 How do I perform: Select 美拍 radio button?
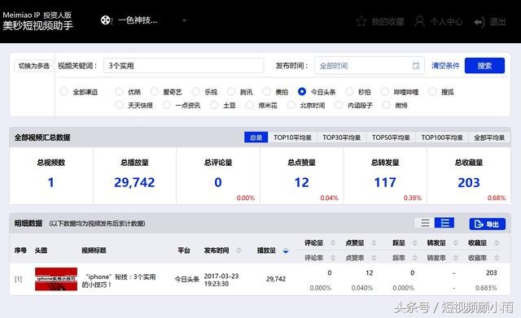[266, 92]
